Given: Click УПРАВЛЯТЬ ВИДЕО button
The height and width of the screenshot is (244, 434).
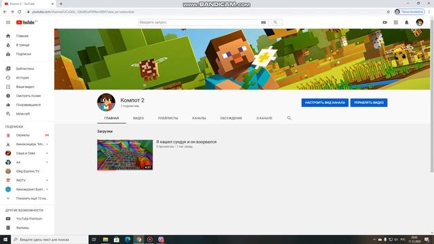Looking at the screenshot, I should click(369, 102).
